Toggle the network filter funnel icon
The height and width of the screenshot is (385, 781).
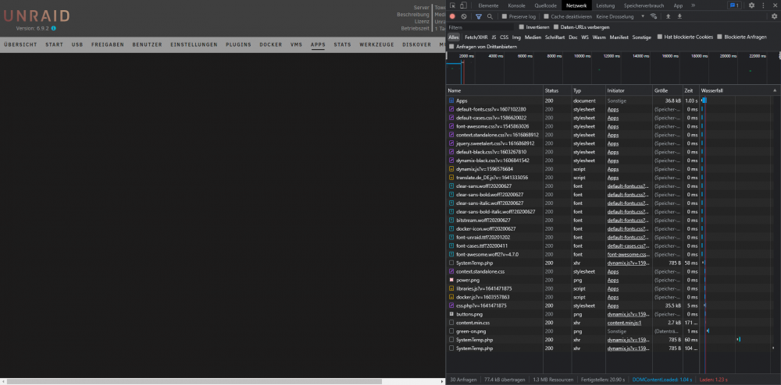(478, 16)
